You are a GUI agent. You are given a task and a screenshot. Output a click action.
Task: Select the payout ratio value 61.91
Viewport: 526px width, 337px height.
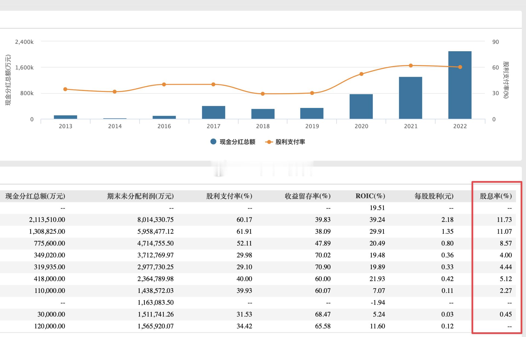pyautogui.click(x=244, y=232)
